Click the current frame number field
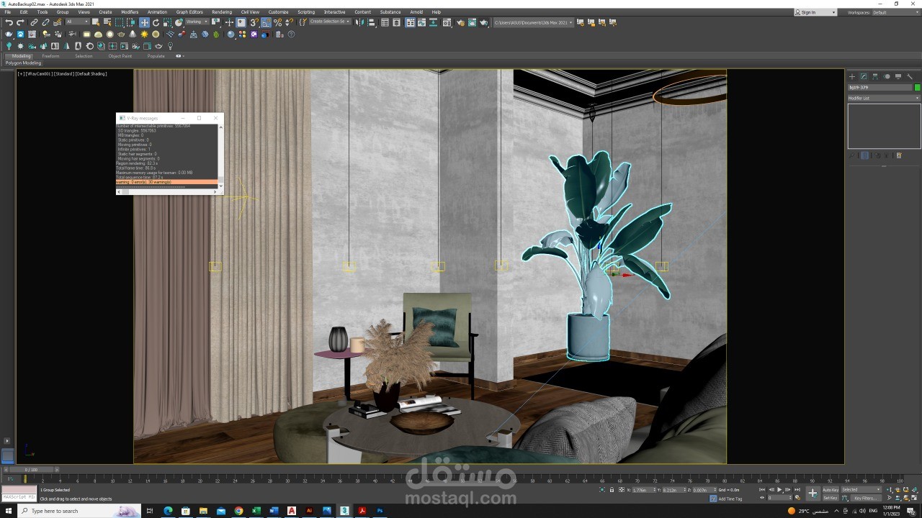 click(779, 498)
